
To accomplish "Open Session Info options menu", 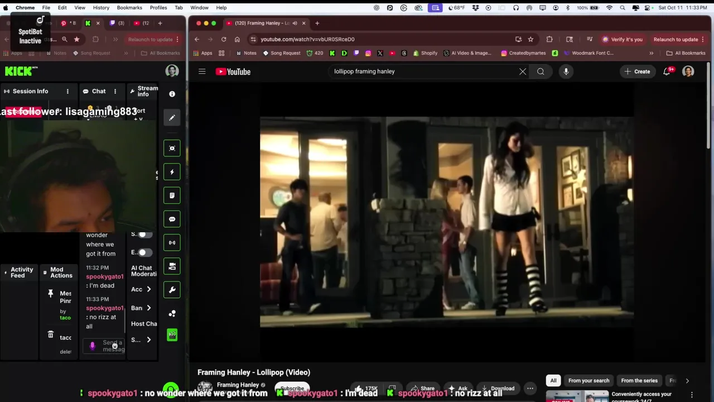I will (x=67, y=91).
